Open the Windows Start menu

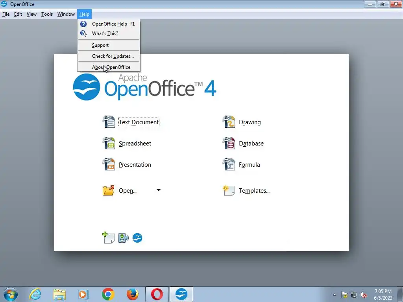click(11, 294)
